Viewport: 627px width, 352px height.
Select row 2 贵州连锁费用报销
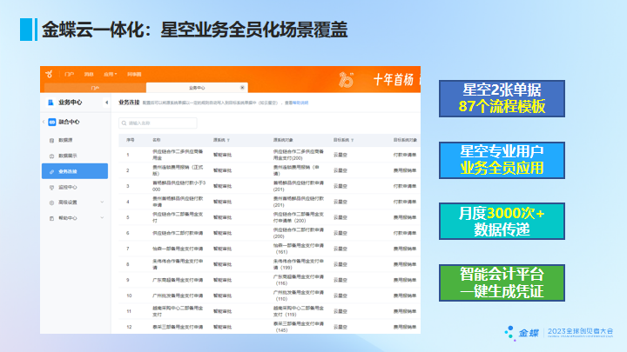[269, 170]
